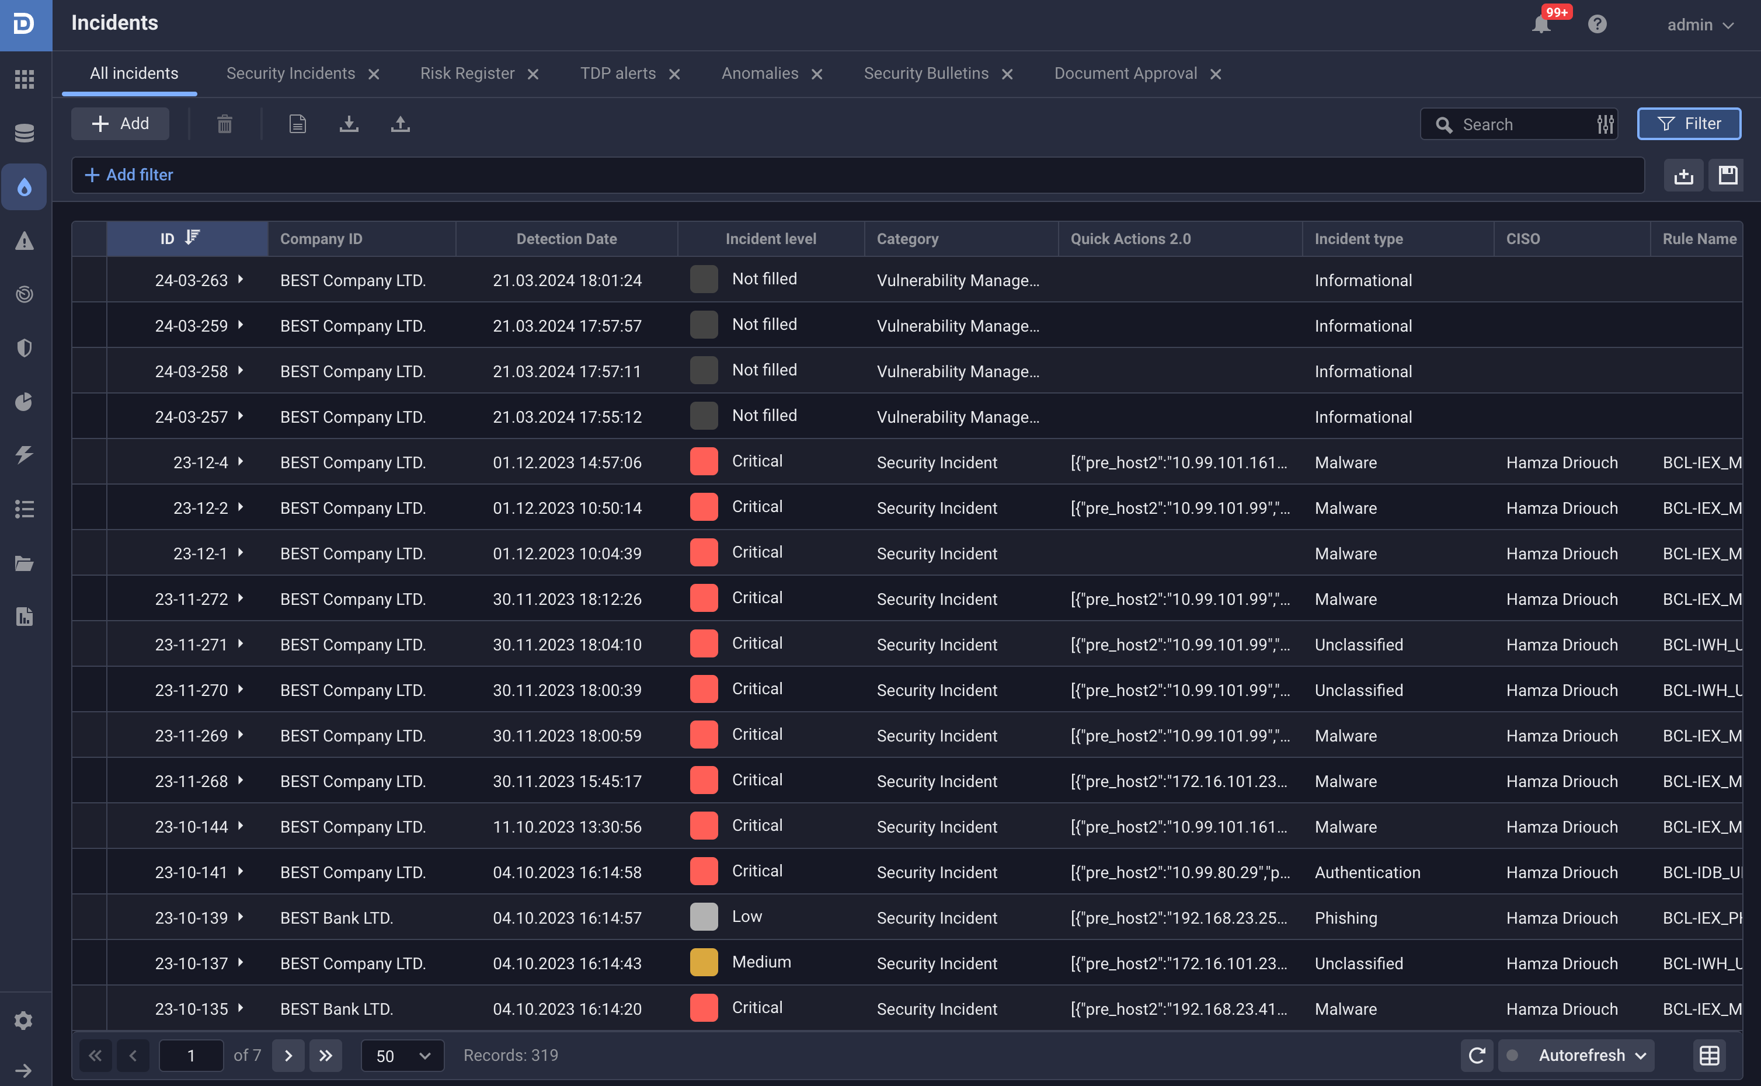Open search settings sliders icon
This screenshot has height=1086, width=1761.
tap(1605, 124)
